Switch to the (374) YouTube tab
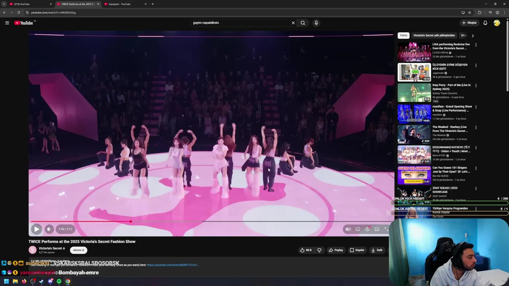The height and width of the screenshot is (286, 509). (x=30, y=4)
